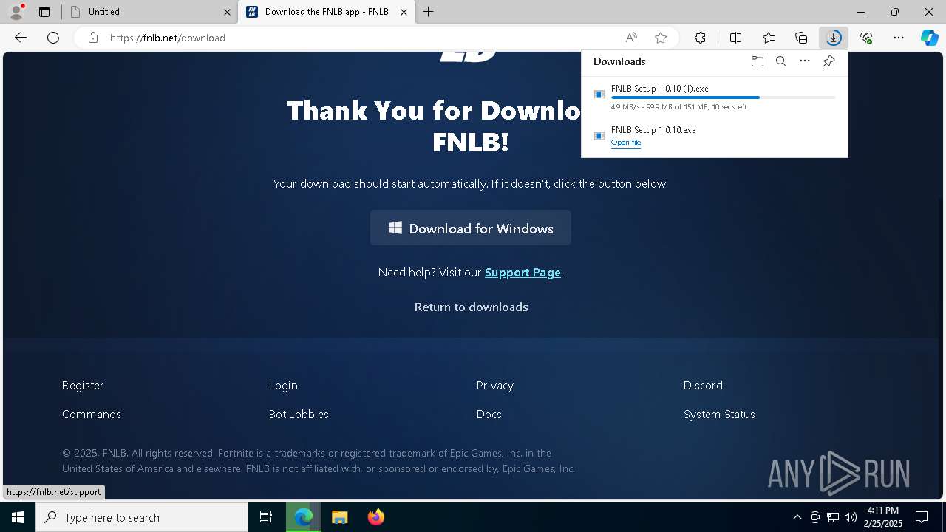This screenshot has width=946, height=532.
Task: Open the Windows Start menu
Action: [18, 517]
